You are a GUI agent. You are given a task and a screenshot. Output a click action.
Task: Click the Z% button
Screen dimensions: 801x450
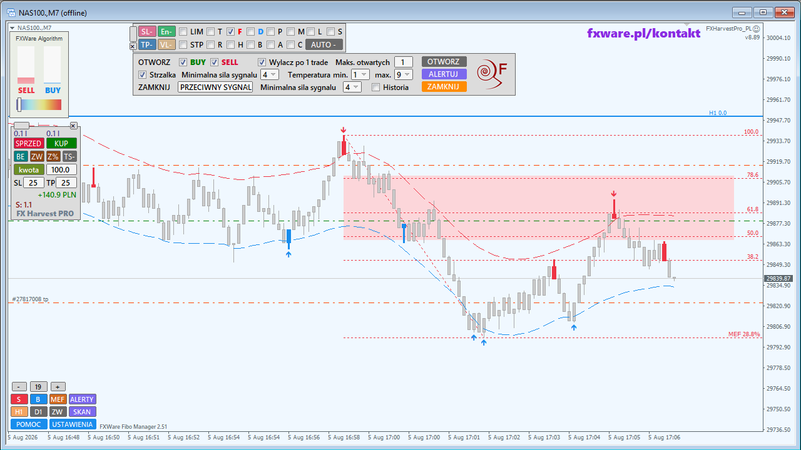[x=53, y=156]
